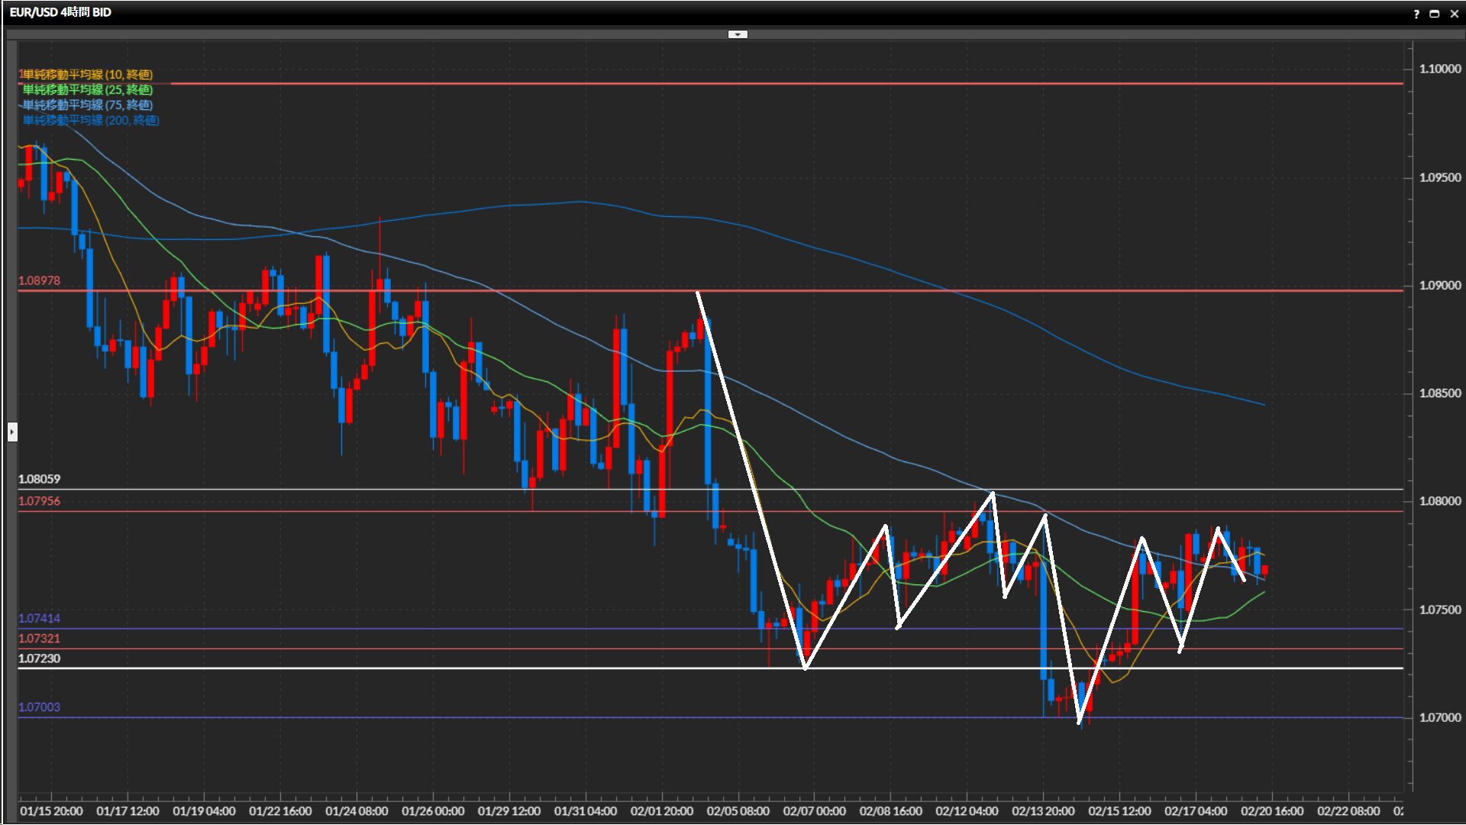Open the help question mark icon
The height and width of the screenshot is (825, 1466).
[1416, 14]
